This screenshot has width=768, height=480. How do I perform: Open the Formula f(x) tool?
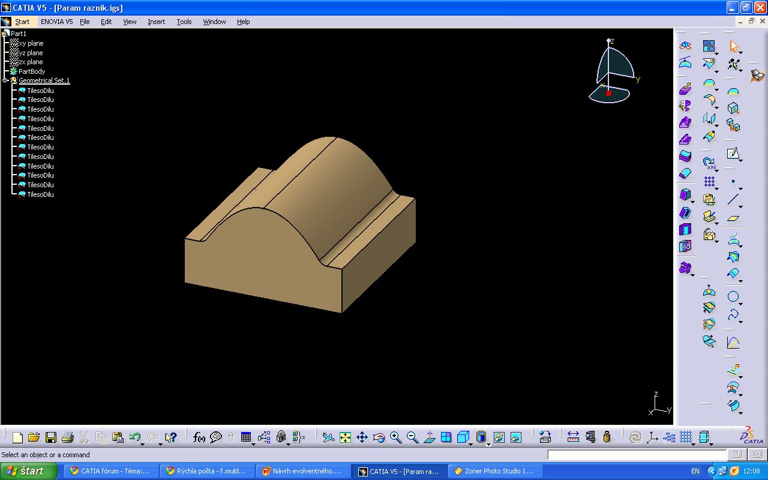pos(199,437)
